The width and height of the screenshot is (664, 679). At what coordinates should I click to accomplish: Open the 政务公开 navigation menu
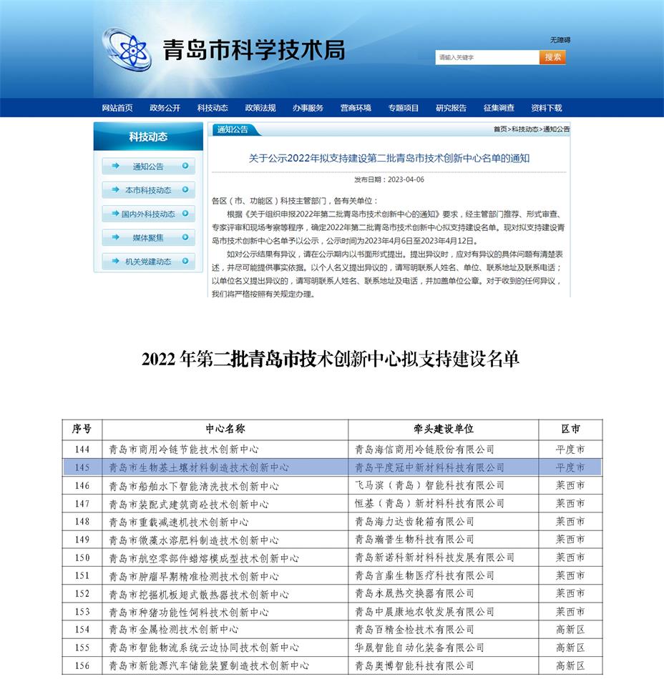coord(165,107)
